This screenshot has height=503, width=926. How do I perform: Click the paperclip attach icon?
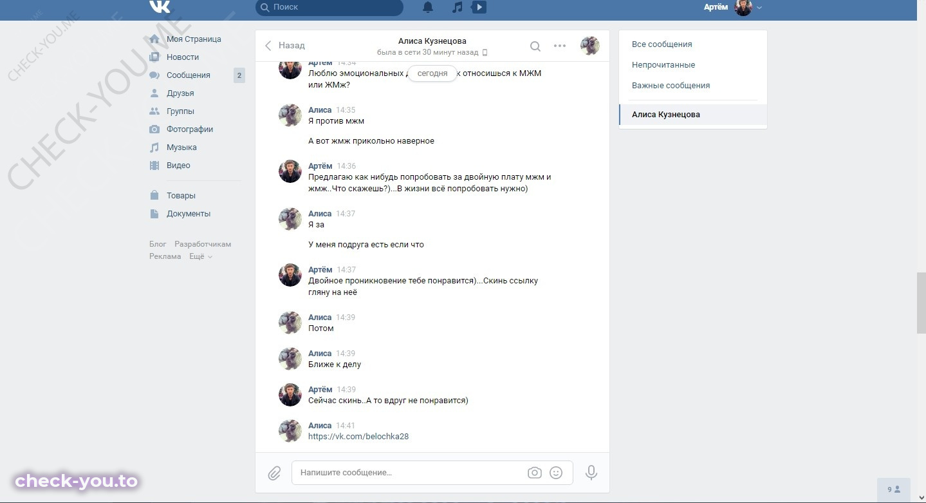[274, 473]
